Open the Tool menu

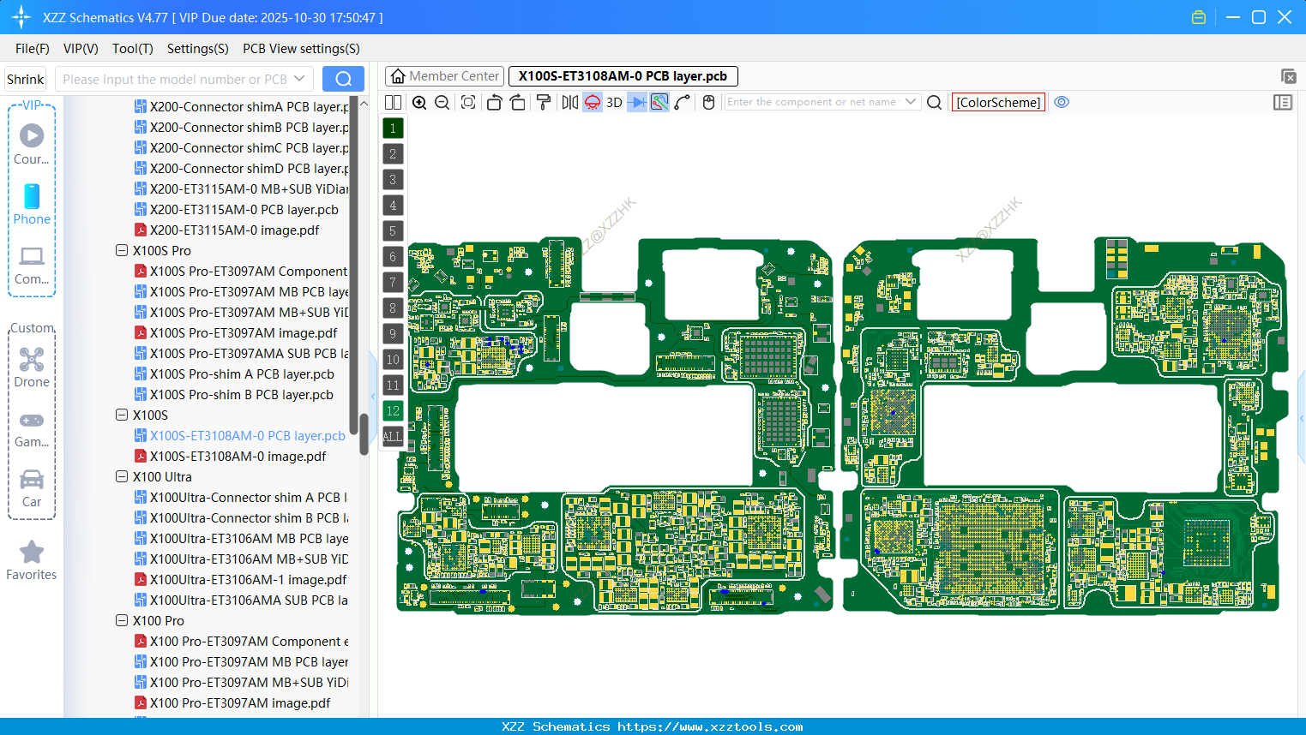(x=132, y=49)
